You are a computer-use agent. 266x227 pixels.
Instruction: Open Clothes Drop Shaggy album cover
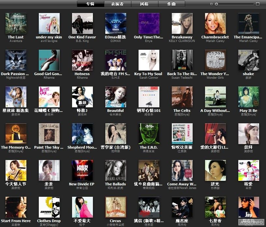point(49,207)
